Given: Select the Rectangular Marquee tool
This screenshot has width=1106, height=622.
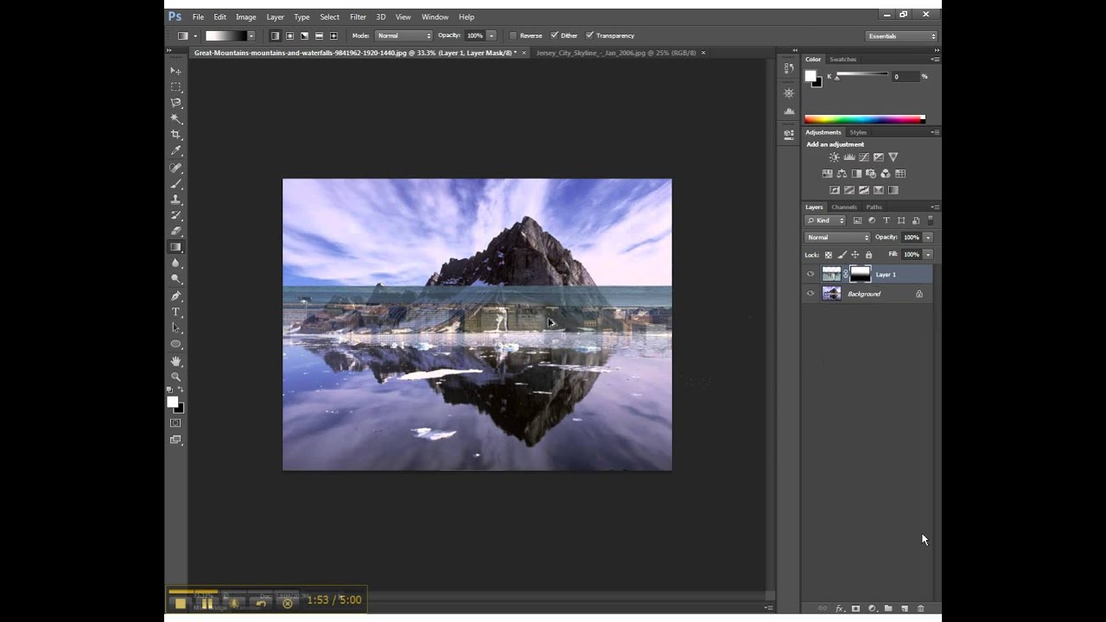Looking at the screenshot, I should (176, 87).
